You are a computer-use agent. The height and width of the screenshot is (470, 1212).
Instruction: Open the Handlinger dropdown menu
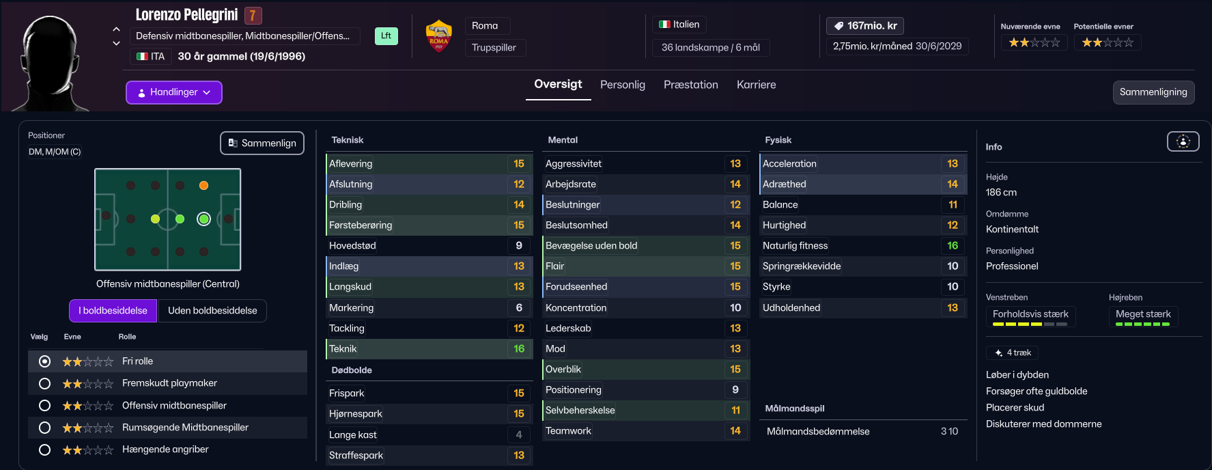174,92
